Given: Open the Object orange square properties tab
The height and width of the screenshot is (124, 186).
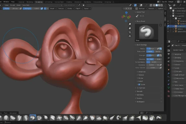Looking at the screenshot, I should click(x=169, y=70).
